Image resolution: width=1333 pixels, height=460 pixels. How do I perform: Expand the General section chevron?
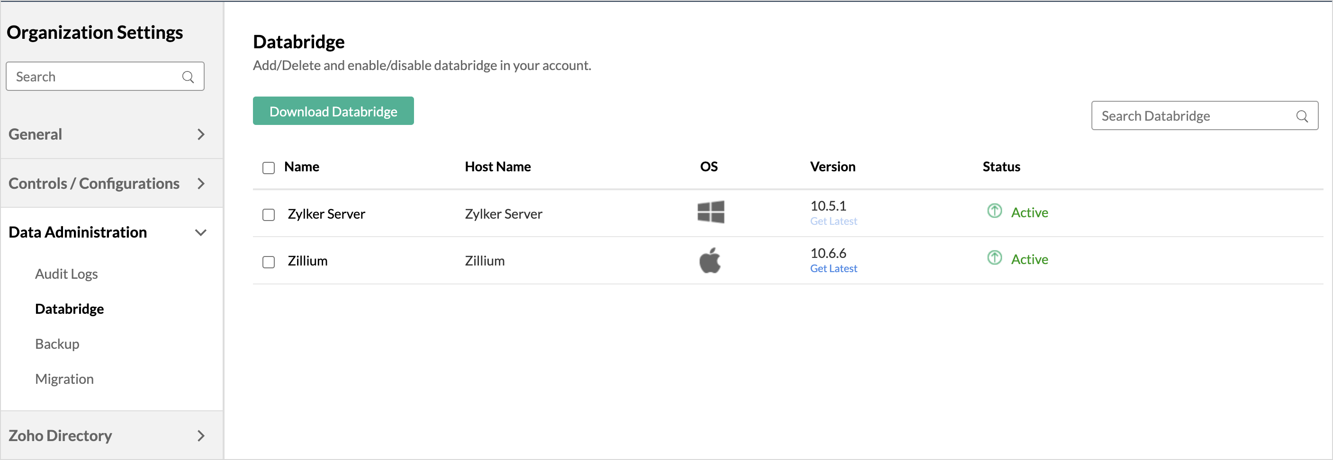(x=201, y=134)
